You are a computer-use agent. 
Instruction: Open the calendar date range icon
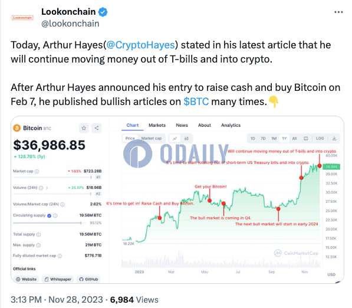(306, 139)
